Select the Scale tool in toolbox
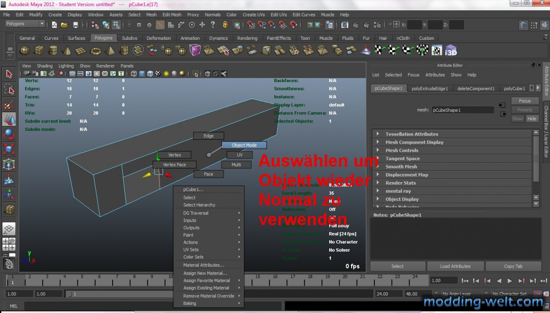Viewport: 550px width, 313px height. click(x=9, y=150)
